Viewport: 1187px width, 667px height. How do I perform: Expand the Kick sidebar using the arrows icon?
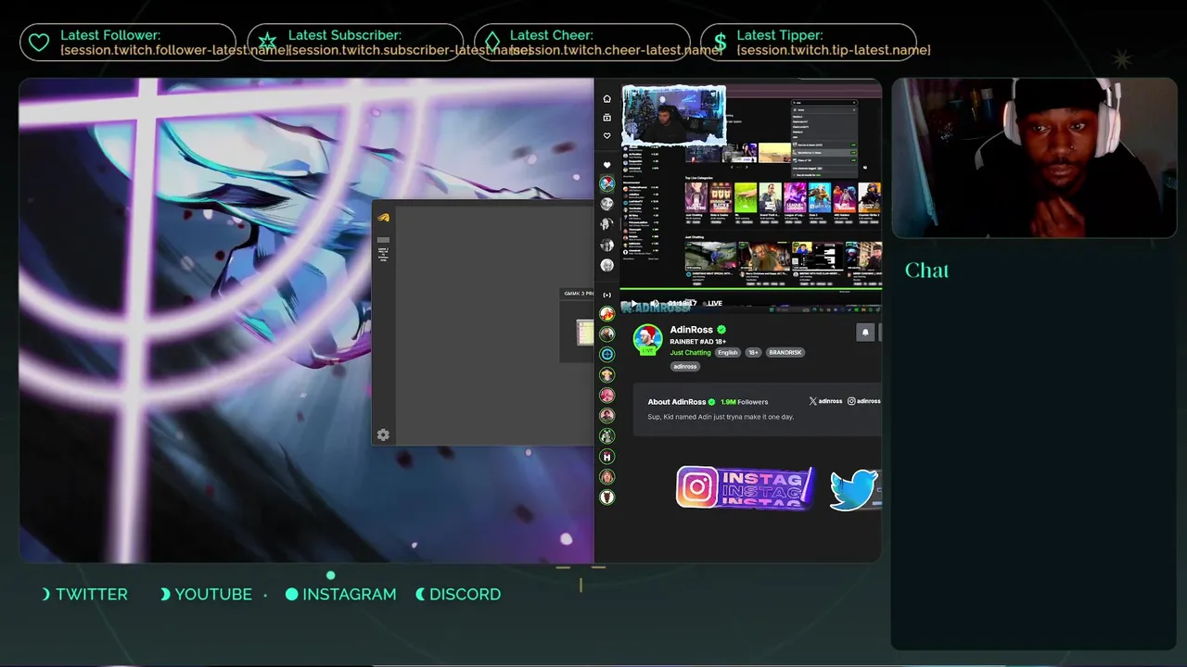coord(606,295)
